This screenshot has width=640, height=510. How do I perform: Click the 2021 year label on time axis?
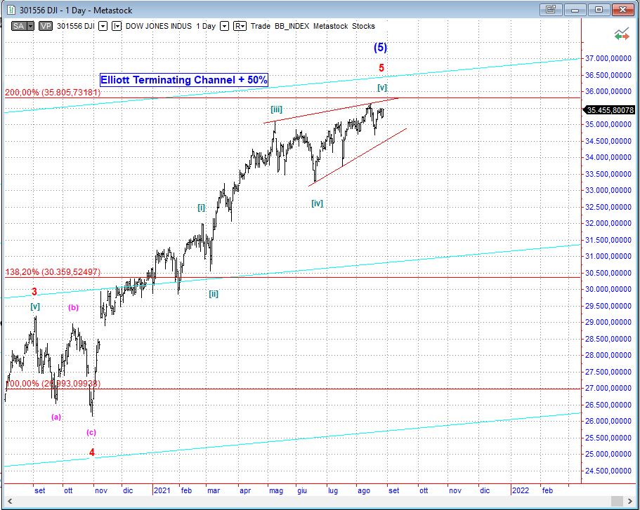click(x=162, y=490)
